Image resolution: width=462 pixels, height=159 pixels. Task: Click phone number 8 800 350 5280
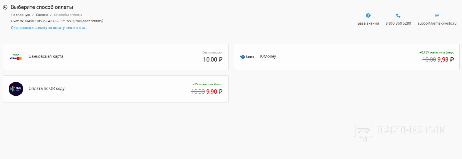(x=398, y=23)
